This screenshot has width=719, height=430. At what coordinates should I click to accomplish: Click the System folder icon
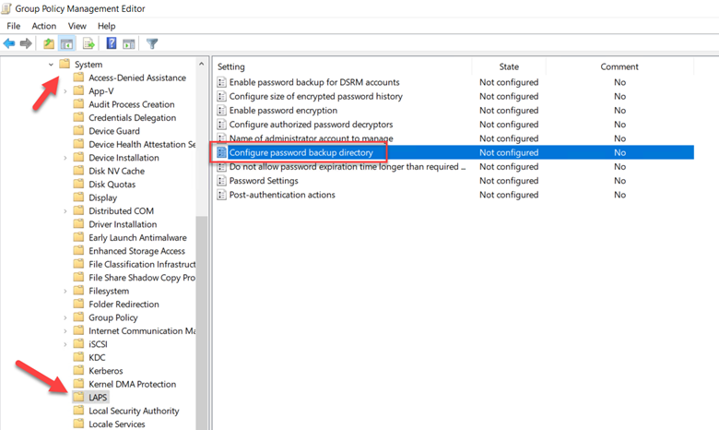(65, 64)
